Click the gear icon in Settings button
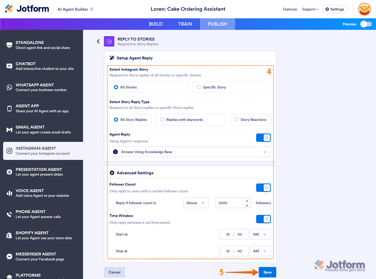376x279 pixels. tap(327, 9)
